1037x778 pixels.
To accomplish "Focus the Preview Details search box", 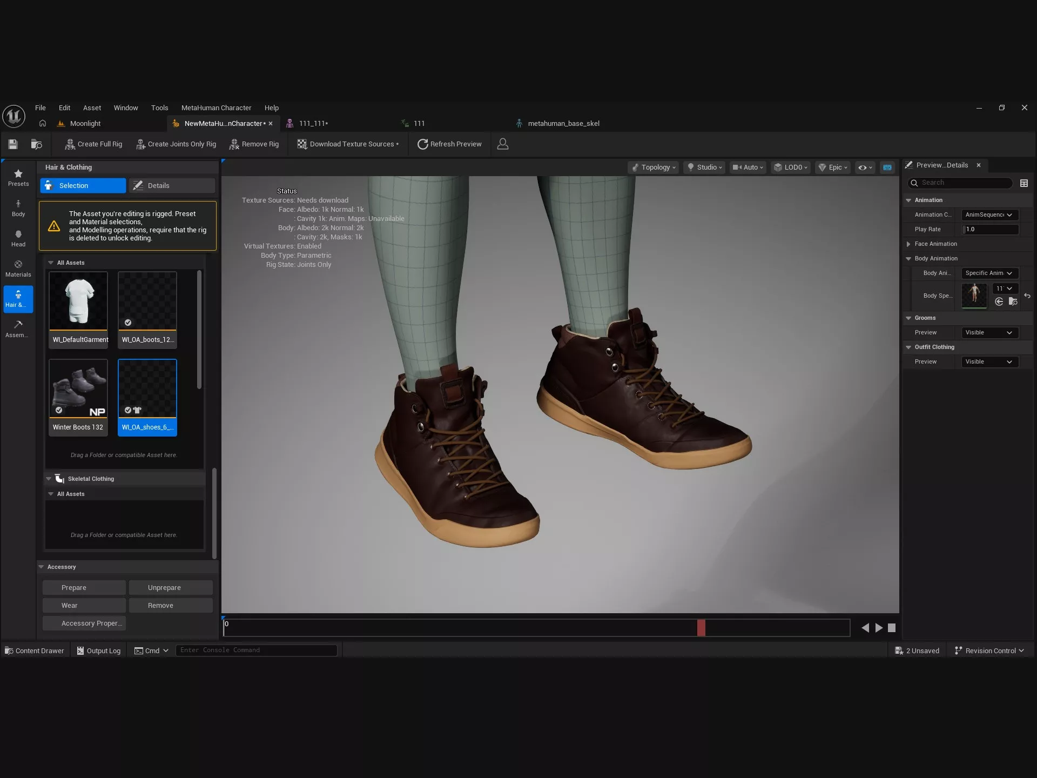I will click(960, 183).
